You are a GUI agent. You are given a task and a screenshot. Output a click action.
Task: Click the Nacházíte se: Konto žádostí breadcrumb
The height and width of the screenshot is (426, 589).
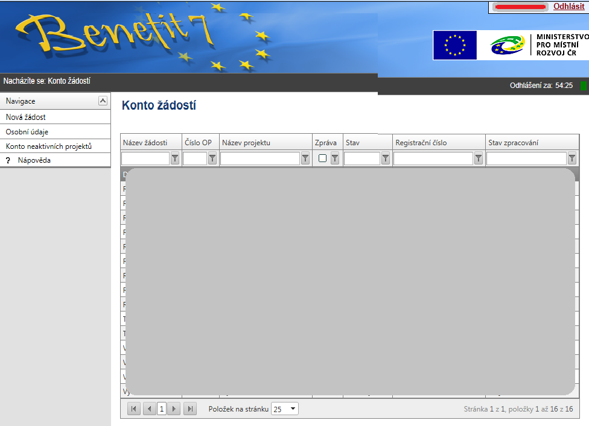(x=47, y=81)
